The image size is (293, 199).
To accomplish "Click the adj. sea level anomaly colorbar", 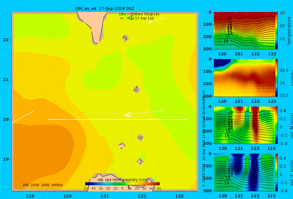I will pyautogui.click(x=122, y=184).
